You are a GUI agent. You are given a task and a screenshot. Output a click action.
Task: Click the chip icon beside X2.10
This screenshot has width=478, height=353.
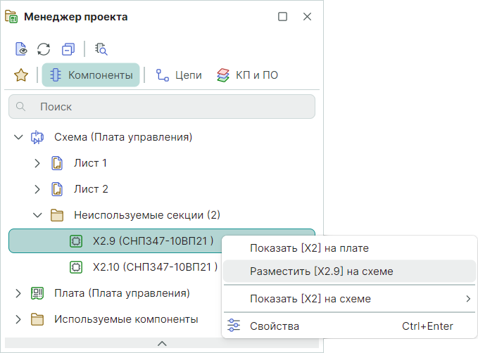coord(76,267)
